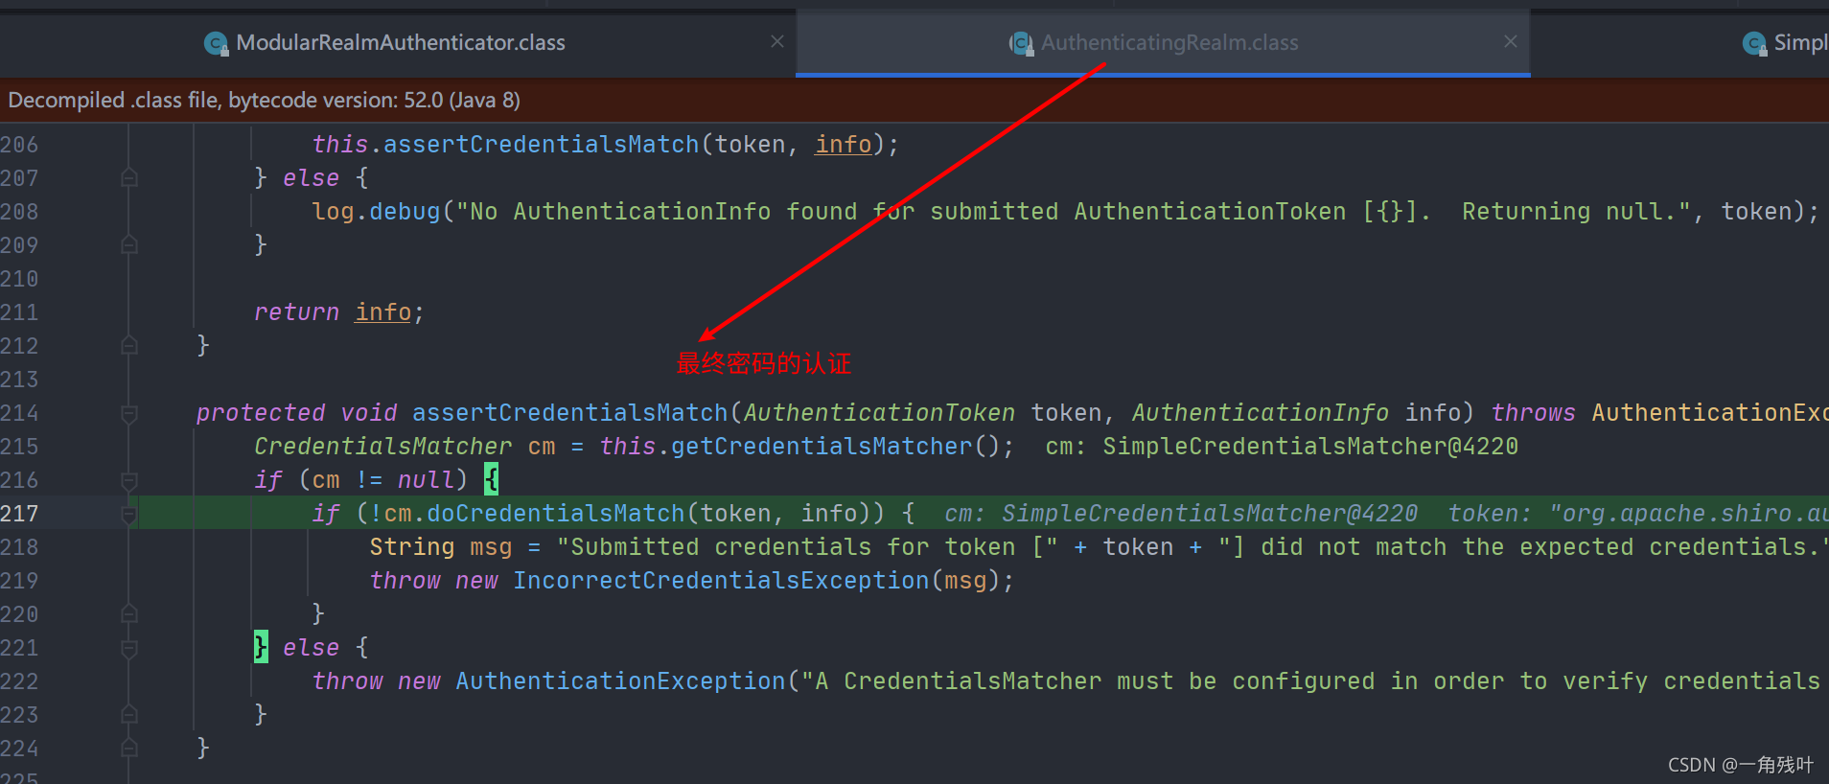Click highlighted closing brace on line 221
This screenshot has width=1829, height=784.
coord(261,646)
